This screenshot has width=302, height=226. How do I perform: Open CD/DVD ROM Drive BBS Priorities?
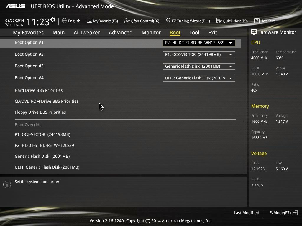(47, 101)
